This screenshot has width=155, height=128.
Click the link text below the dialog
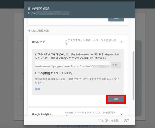click(x=79, y=126)
